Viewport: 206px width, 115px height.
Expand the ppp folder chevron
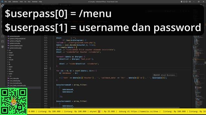[8, 69]
